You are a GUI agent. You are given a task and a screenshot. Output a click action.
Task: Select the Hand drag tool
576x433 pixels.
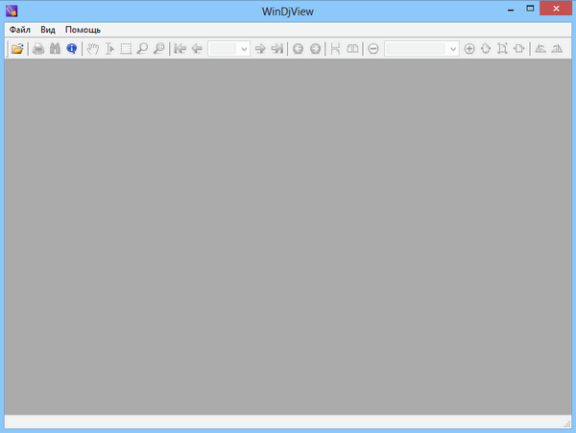(93, 49)
